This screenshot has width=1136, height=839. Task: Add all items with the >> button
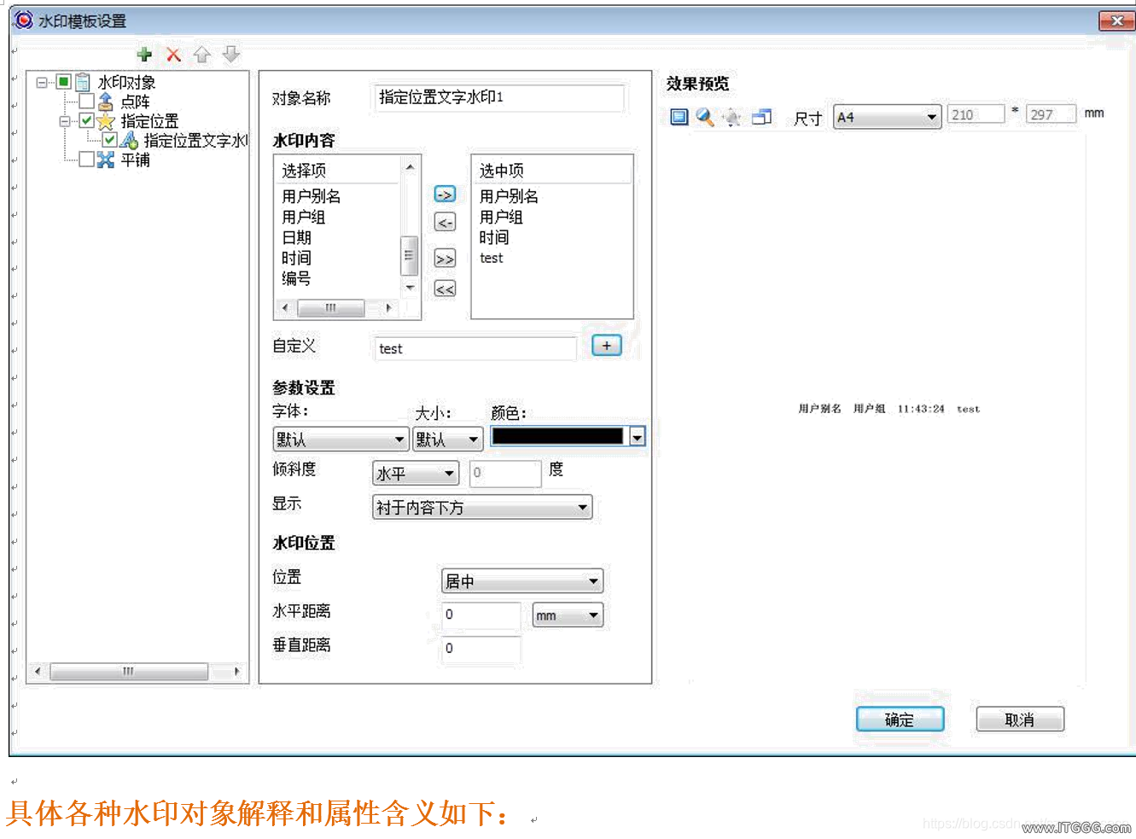point(445,259)
